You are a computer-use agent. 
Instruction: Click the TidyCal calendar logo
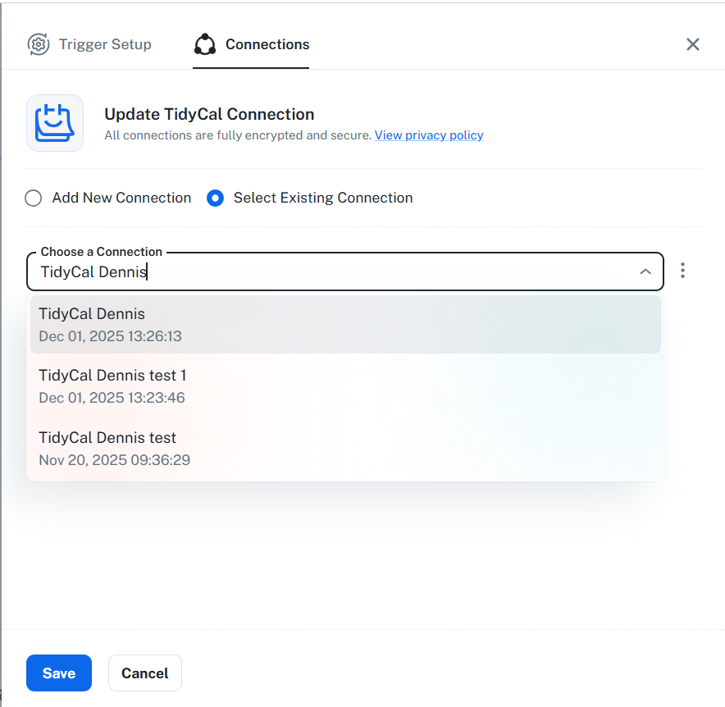pos(55,123)
